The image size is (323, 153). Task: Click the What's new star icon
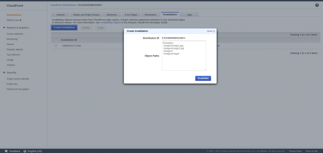coord(21,20)
